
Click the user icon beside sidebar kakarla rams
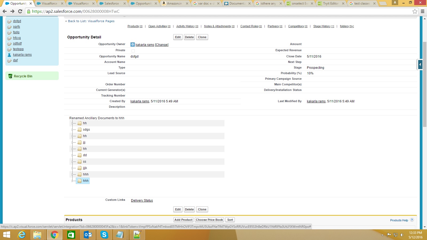(x=9, y=55)
